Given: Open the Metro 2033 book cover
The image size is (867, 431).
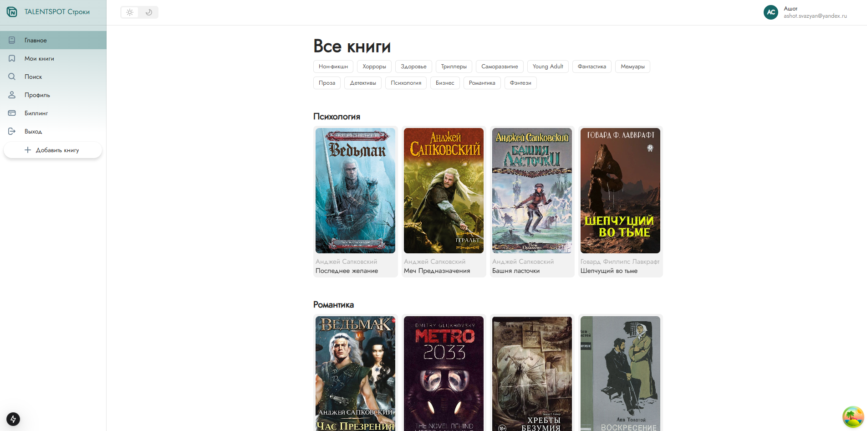Looking at the screenshot, I should pos(444,374).
